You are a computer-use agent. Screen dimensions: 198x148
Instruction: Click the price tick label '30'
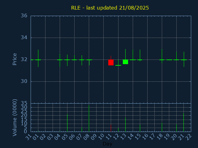(24, 81)
